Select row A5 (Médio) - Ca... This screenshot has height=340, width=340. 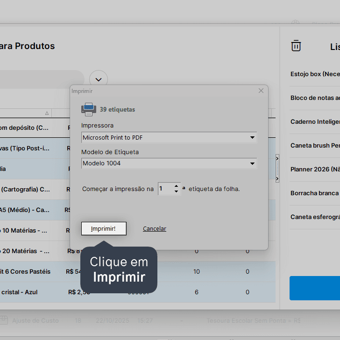pos(35,210)
